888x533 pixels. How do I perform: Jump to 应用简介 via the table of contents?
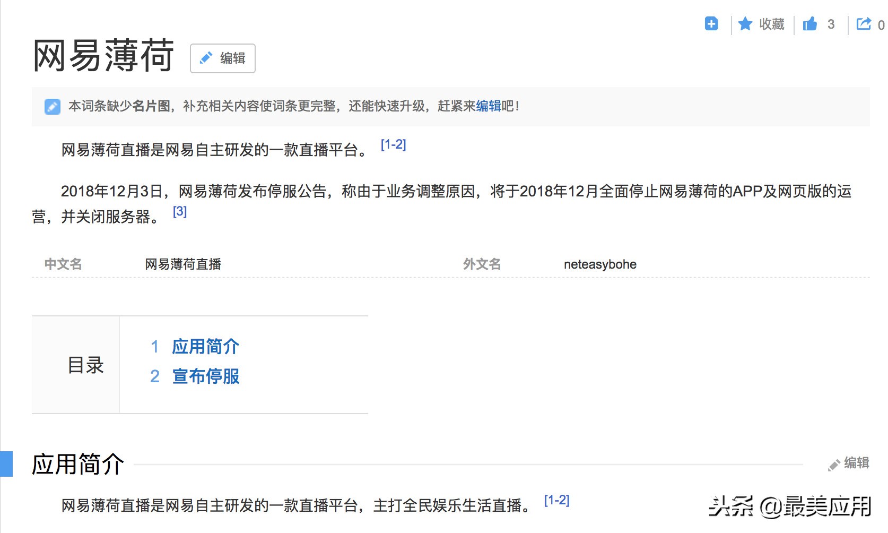[205, 346]
